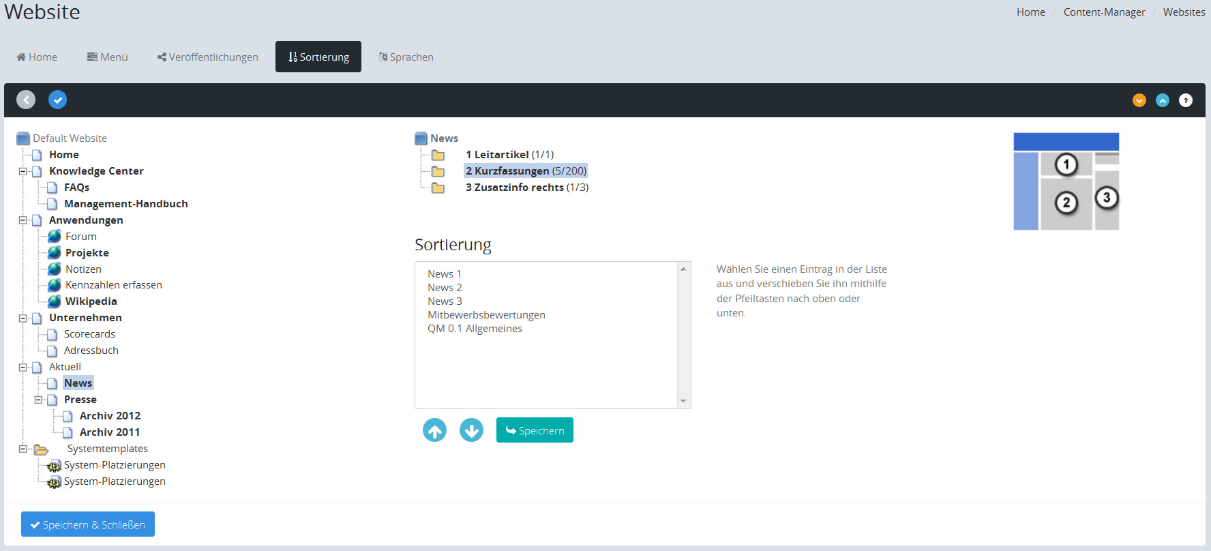1211x551 pixels.
Task: Collapse the Knowledge Center tree node
Action: pyautogui.click(x=23, y=171)
